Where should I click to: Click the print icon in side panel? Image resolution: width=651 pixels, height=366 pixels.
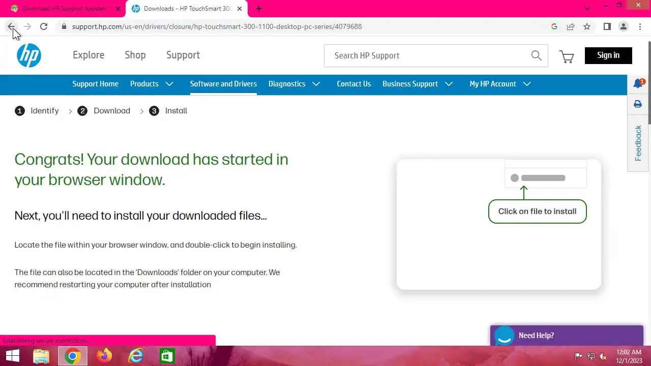pos(638,104)
